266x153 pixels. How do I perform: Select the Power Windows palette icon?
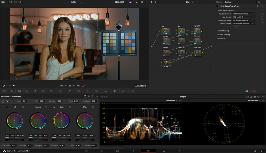coord(78,91)
